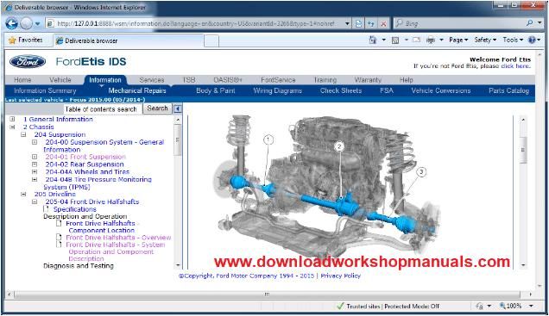Open Front Drive Halfshafts - Component Location
This screenshot has width=549, height=316.
[x=101, y=227]
